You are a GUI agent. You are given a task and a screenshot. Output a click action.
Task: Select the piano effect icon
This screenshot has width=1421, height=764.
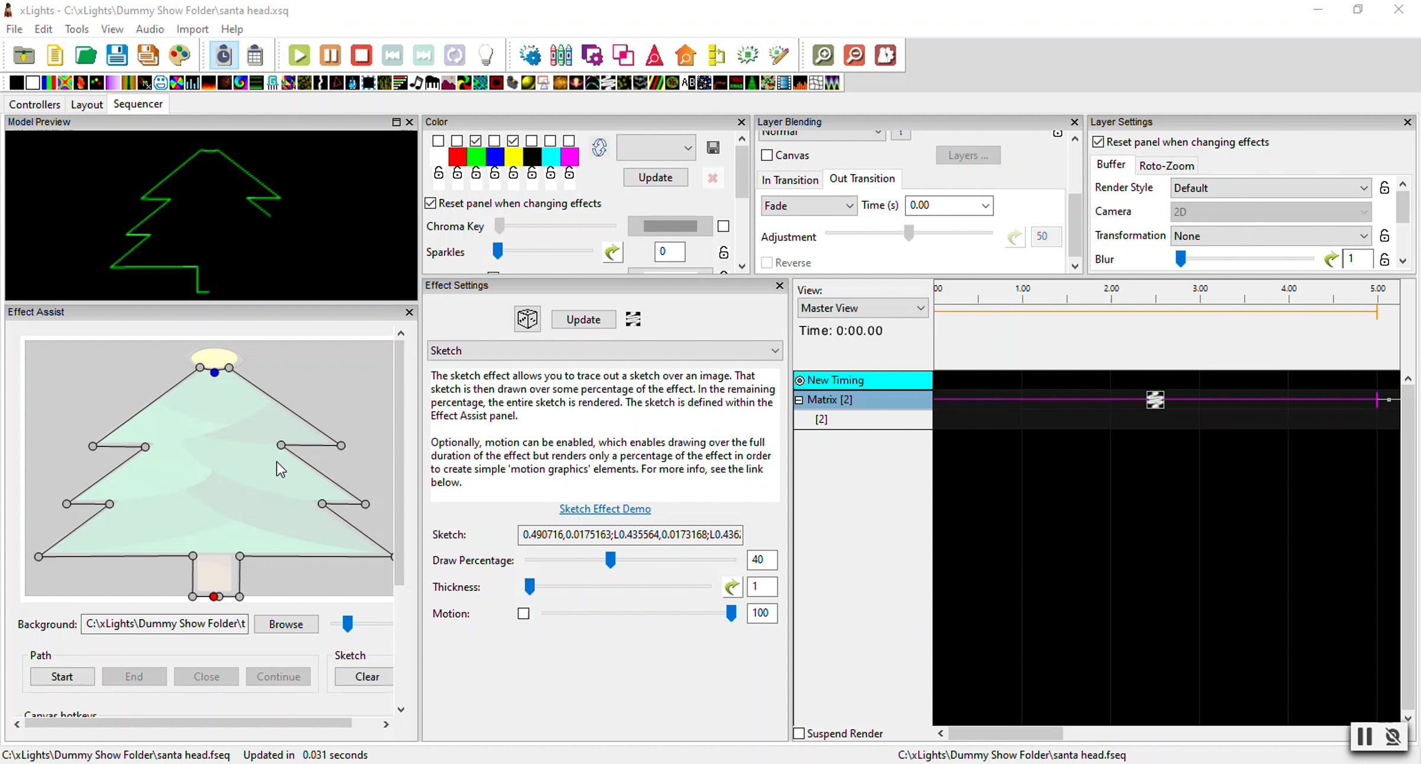tap(432, 83)
